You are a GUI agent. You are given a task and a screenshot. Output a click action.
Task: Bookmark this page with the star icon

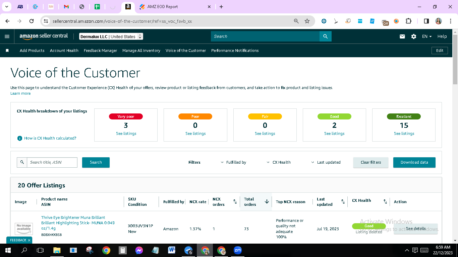[x=307, y=21]
